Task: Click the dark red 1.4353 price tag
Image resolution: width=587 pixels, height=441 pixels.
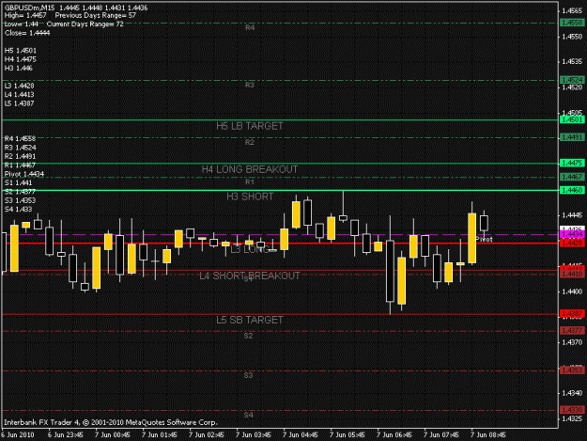Action: (572, 370)
